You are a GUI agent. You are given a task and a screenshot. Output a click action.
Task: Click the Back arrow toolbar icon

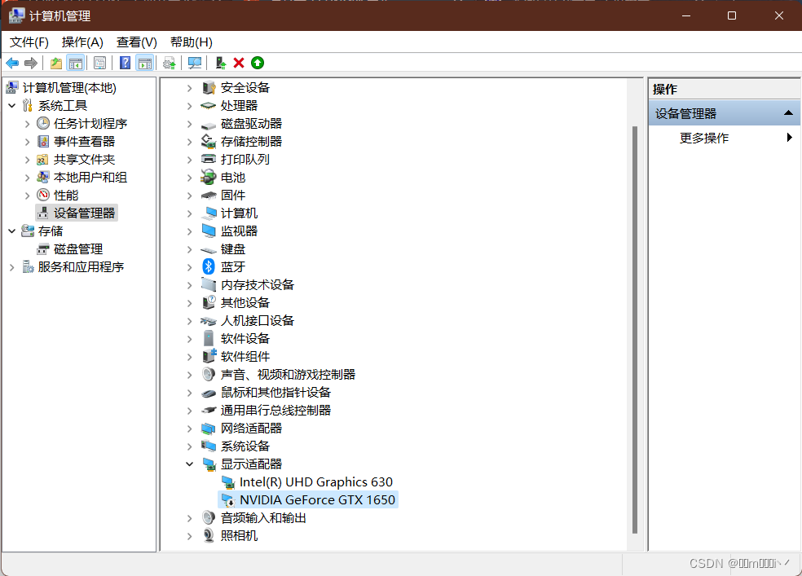pos(12,64)
